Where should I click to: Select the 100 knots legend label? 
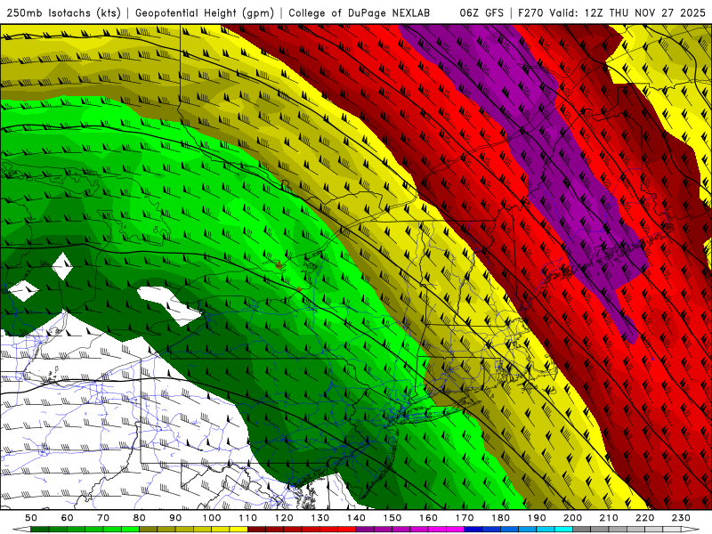tap(212, 518)
